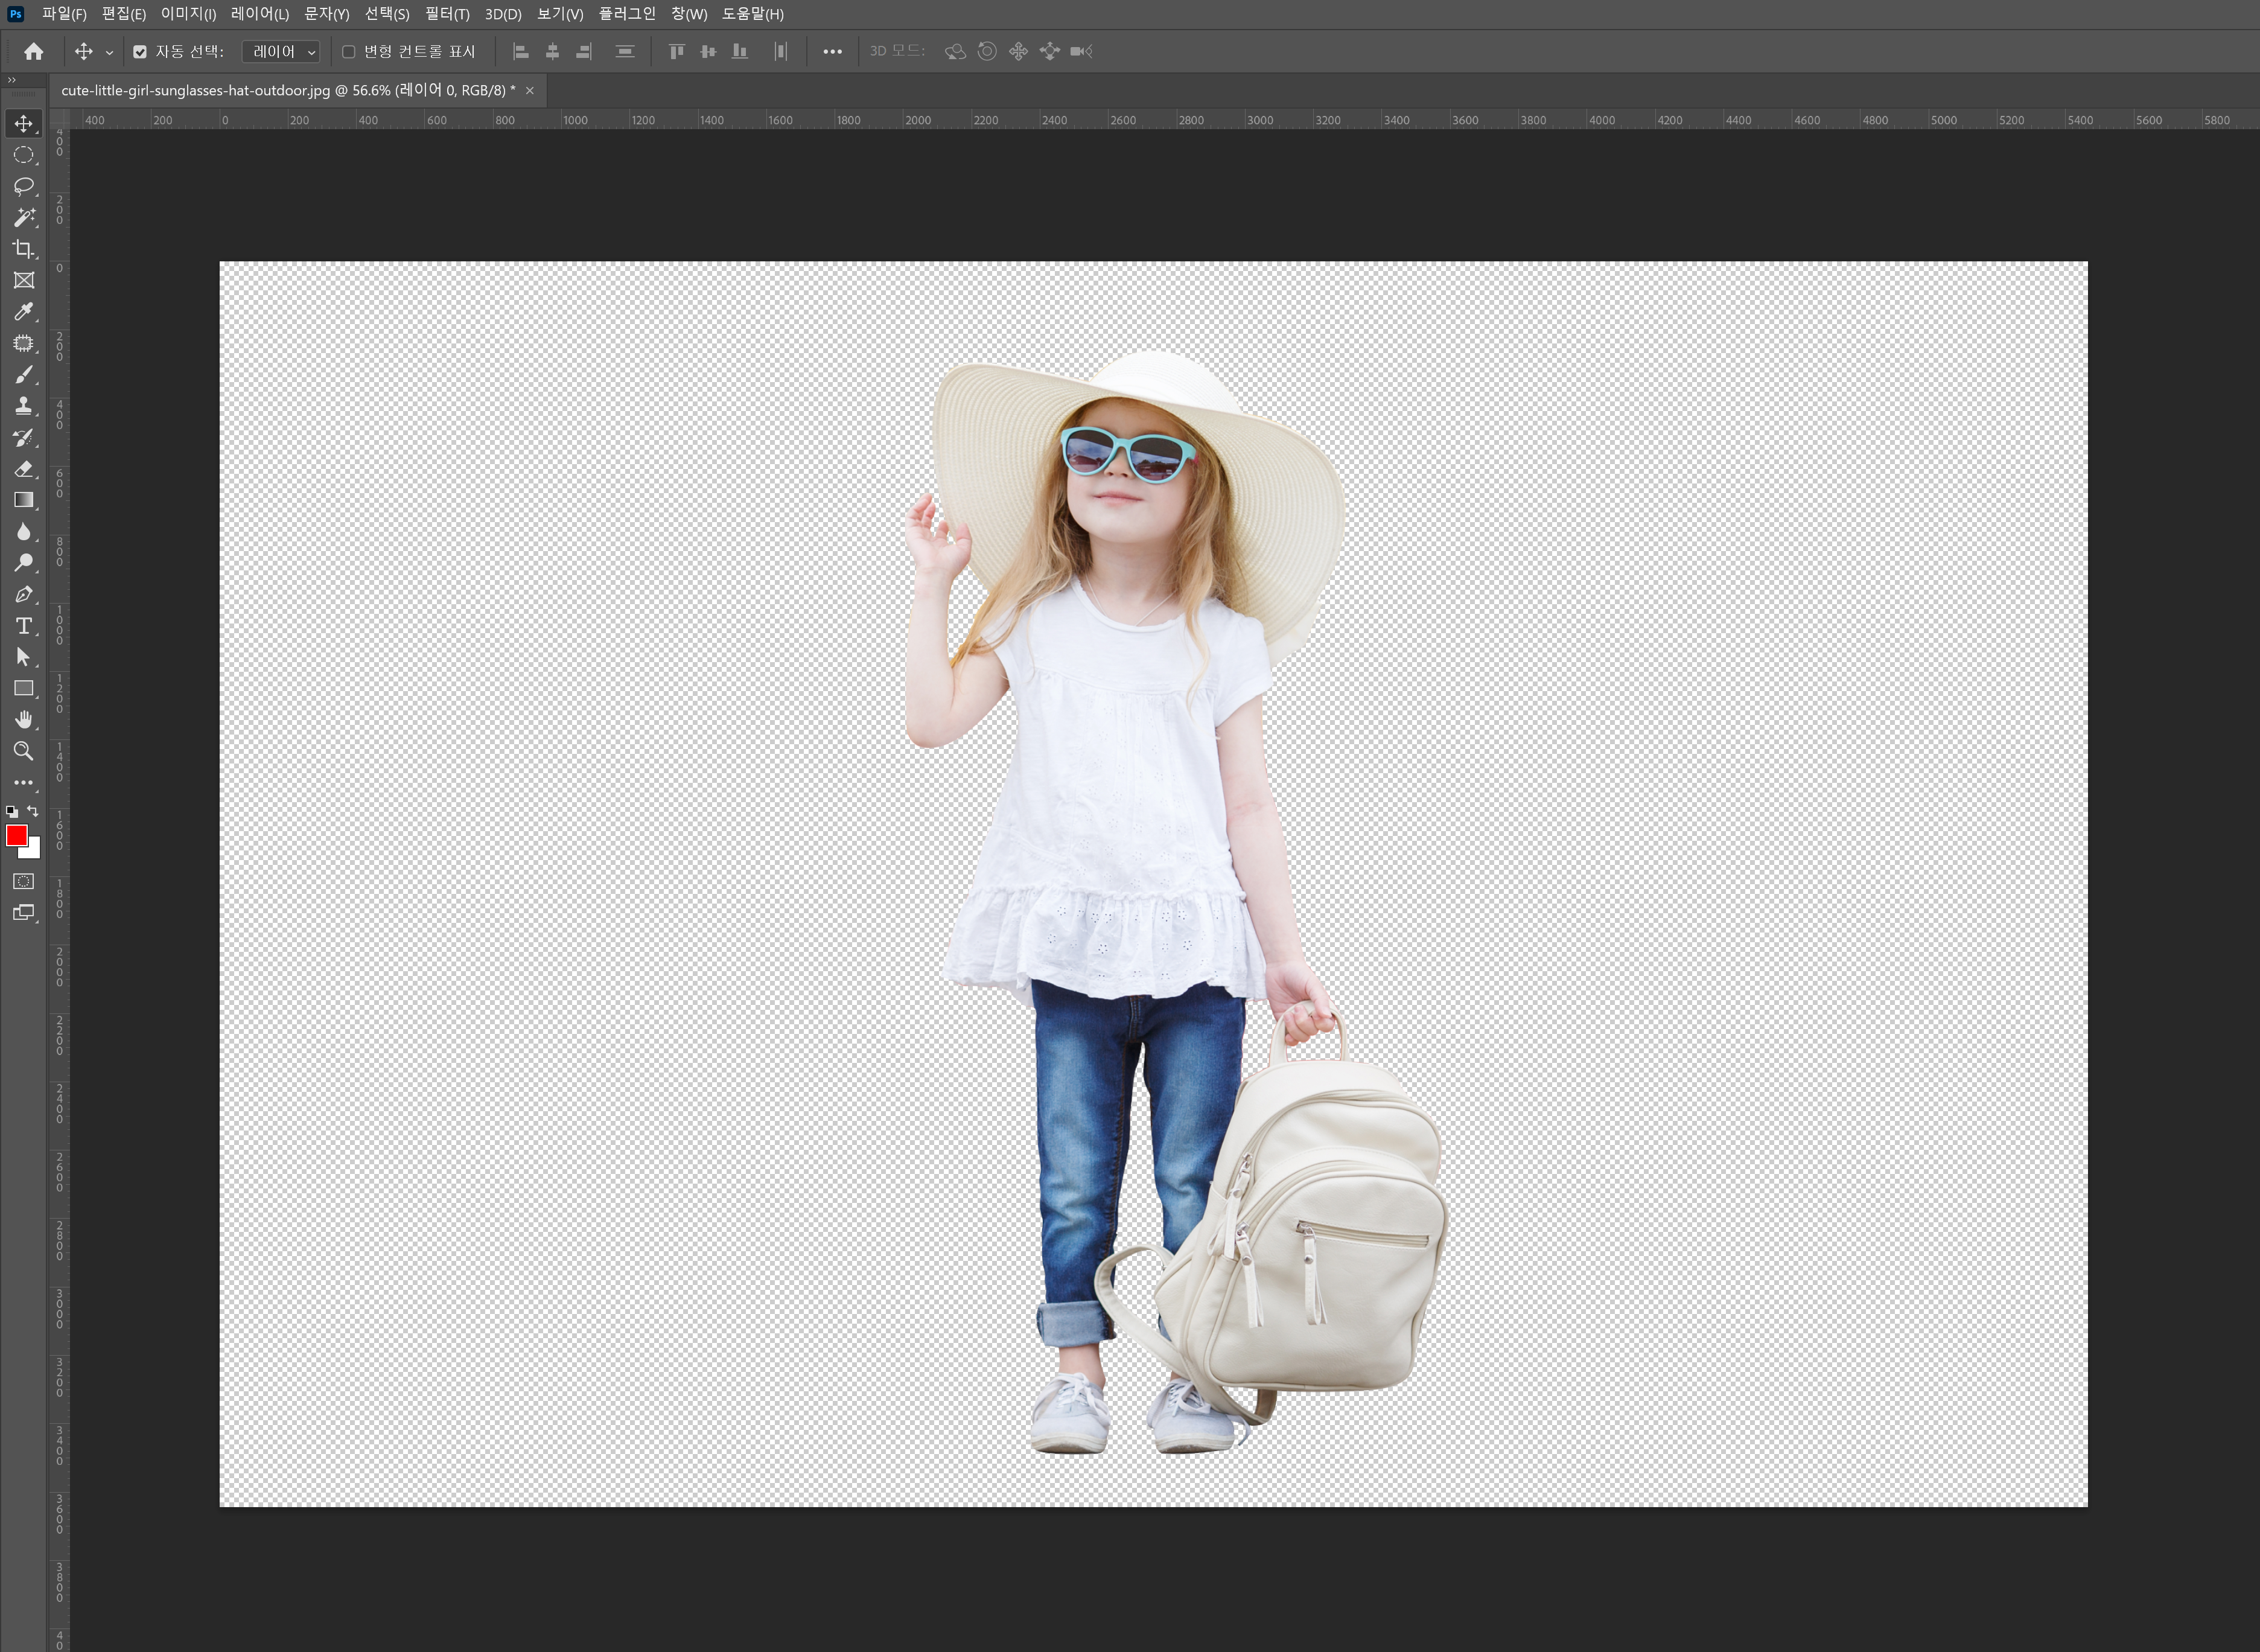Open the 이미지(I) menu

tap(188, 14)
